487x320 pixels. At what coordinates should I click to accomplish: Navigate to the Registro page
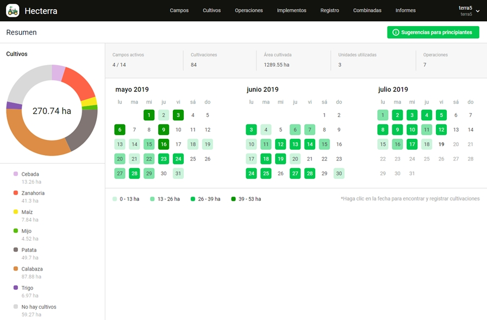tap(329, 10)
